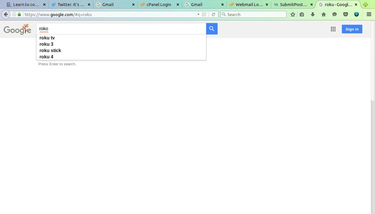Viewport: 375px width, 214px height.
Task: Switch to the SubmitPost tab
Action: point(293,5)
